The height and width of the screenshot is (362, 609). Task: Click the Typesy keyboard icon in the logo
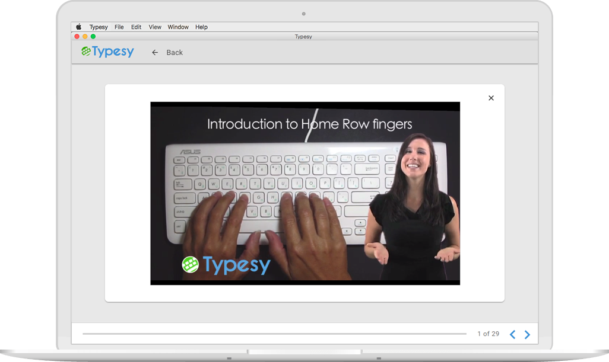pyautogui.click(x=85, y=52)
